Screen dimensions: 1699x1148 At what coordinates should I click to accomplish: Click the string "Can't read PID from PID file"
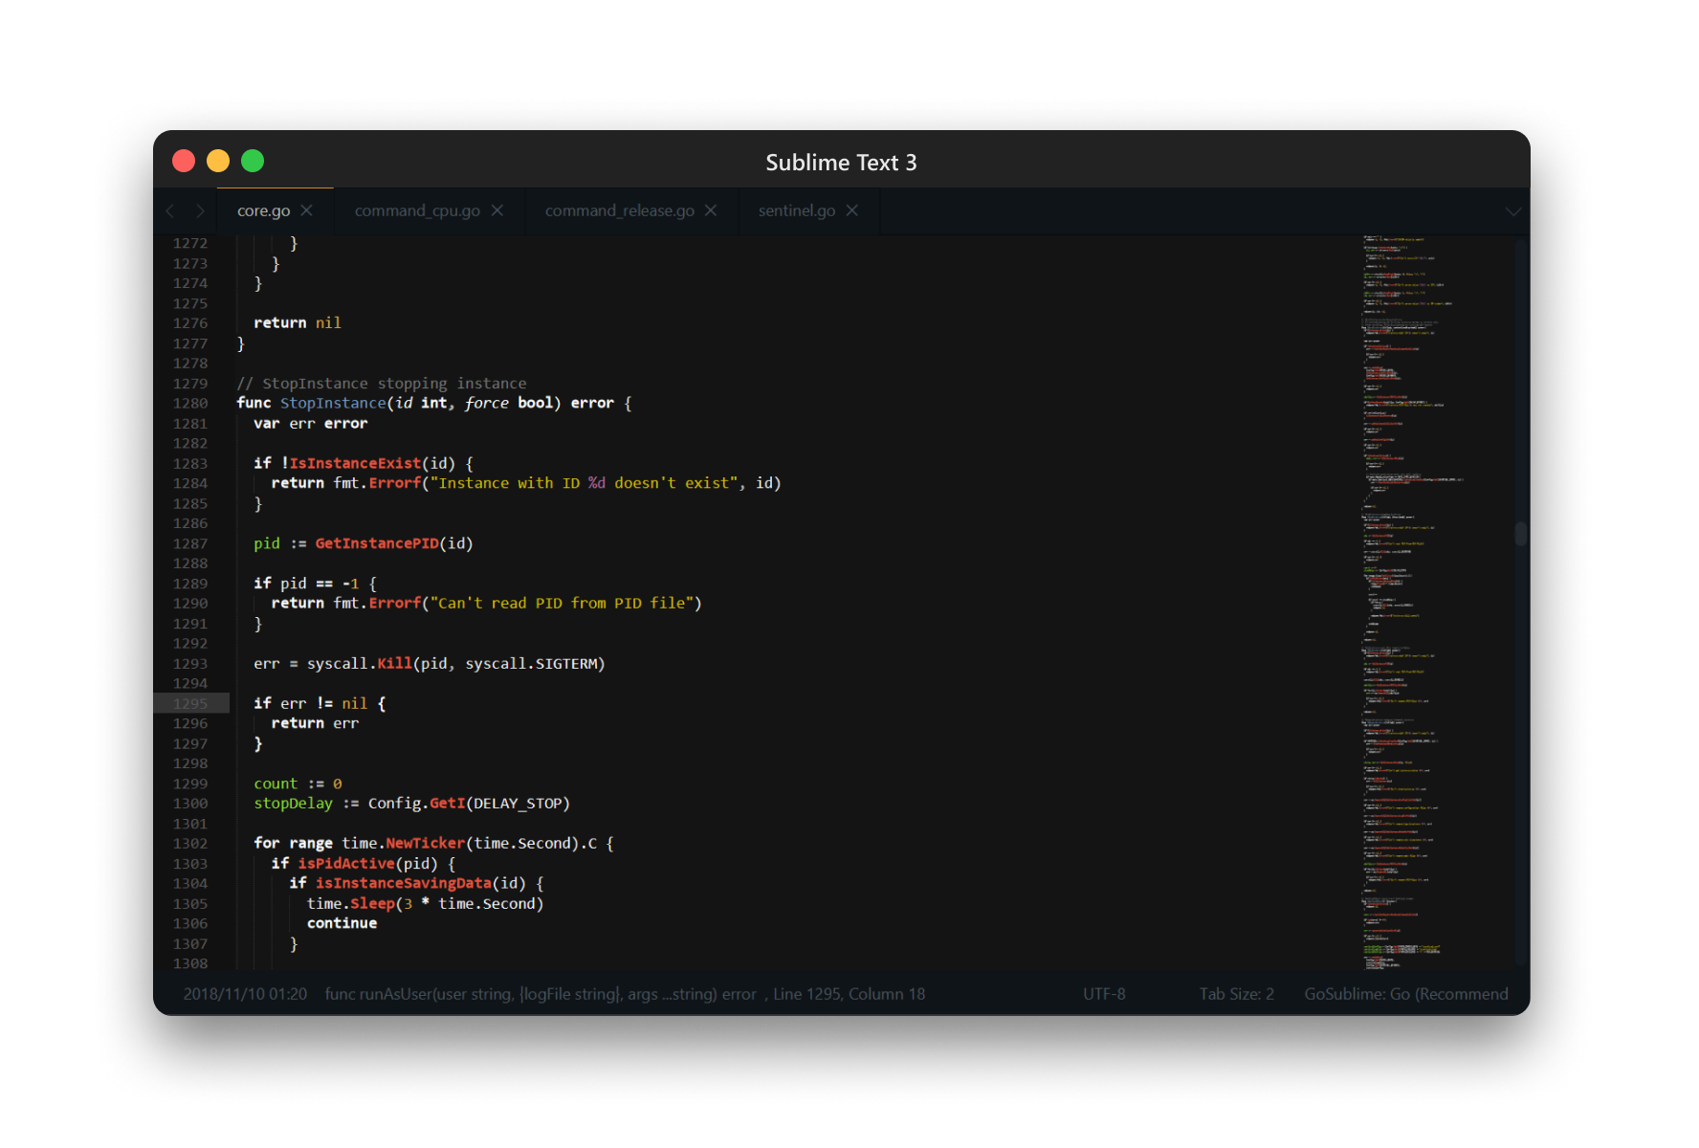[562, 603]
